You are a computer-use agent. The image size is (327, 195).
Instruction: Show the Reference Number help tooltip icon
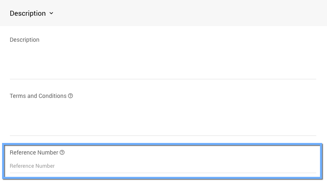(x=62, y=152)
